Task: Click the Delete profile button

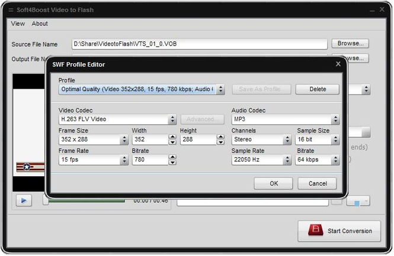Action: click(x=318, y=89)
